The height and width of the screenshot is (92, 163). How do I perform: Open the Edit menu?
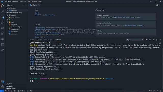click(x=9, y=2)
